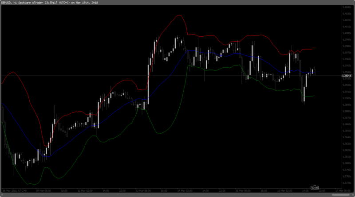Click the 1.4000 price axis label
355x197 pixels.
[x=347, y=33]
